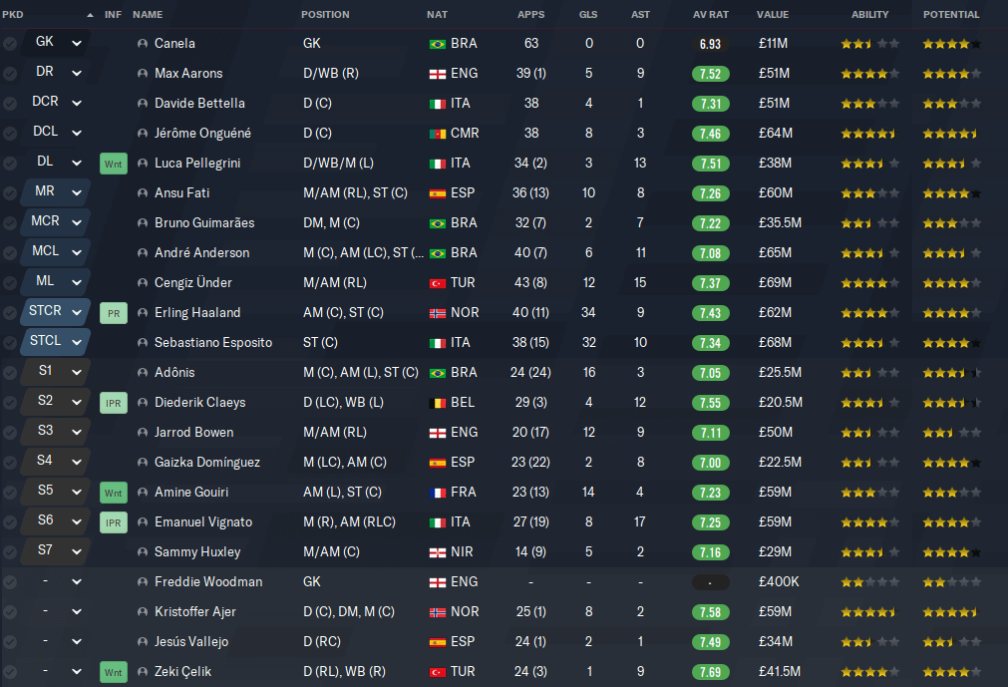Toggle the selection tick for Sebastiano Esposito
Image resolution: width=1008 pixels, height=687 pixels.
click(x=10, y=343)
